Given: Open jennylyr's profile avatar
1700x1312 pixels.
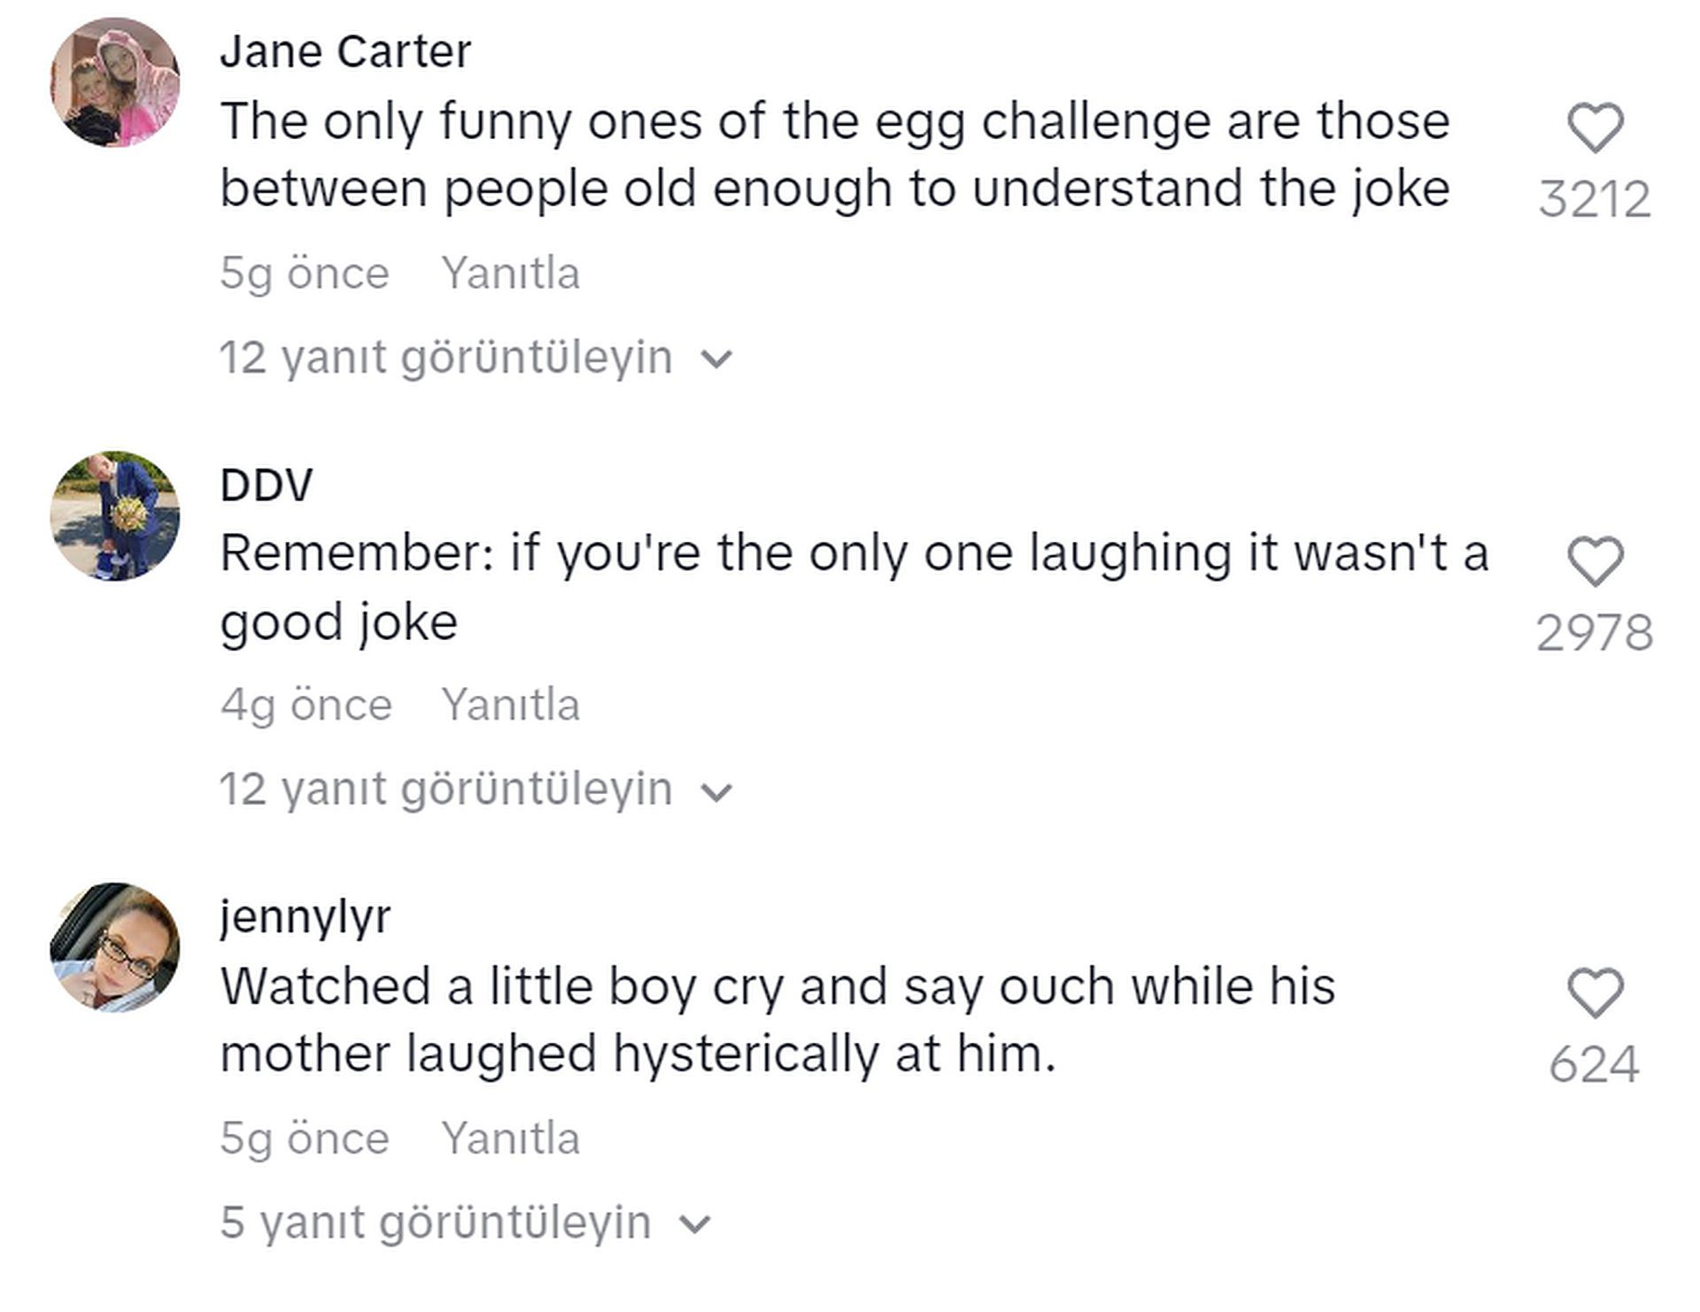Looking at the screenshot, I should point(115,947).
